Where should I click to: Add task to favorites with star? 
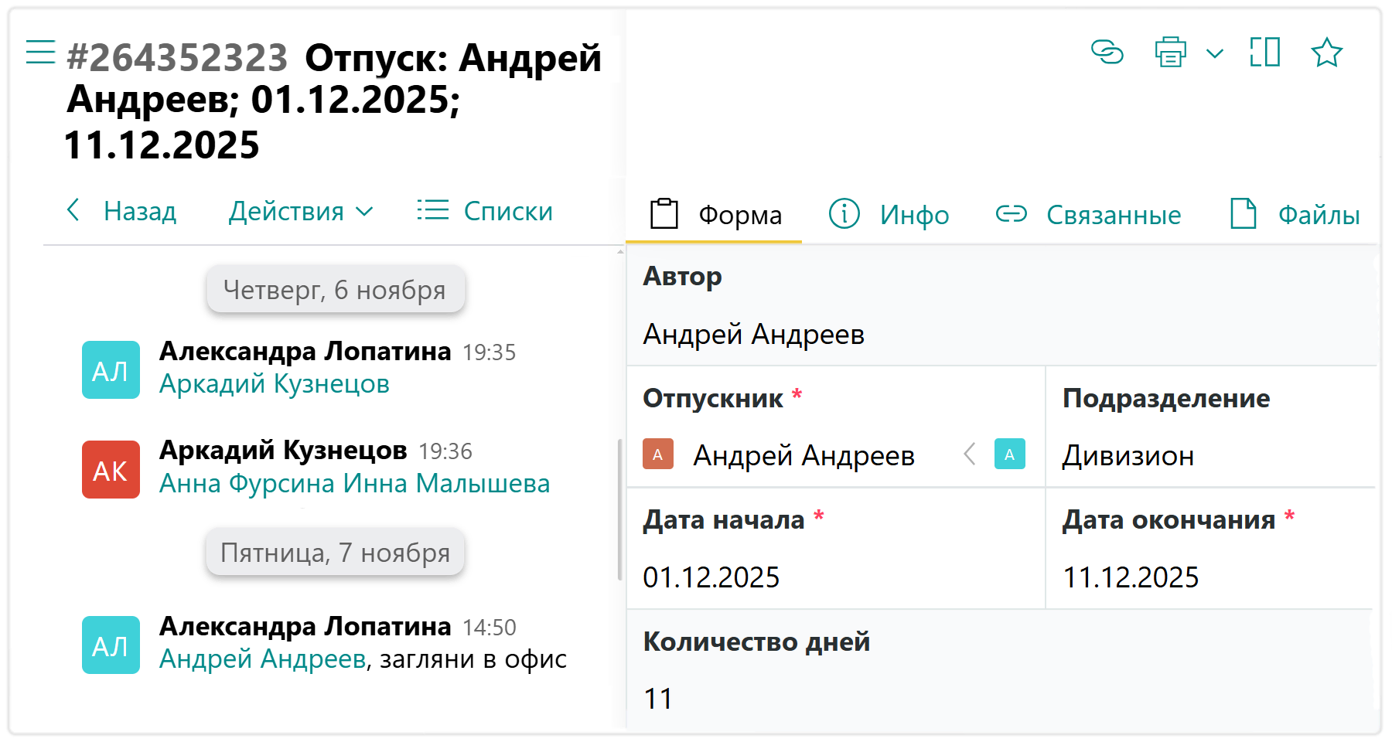[1326, 53]
